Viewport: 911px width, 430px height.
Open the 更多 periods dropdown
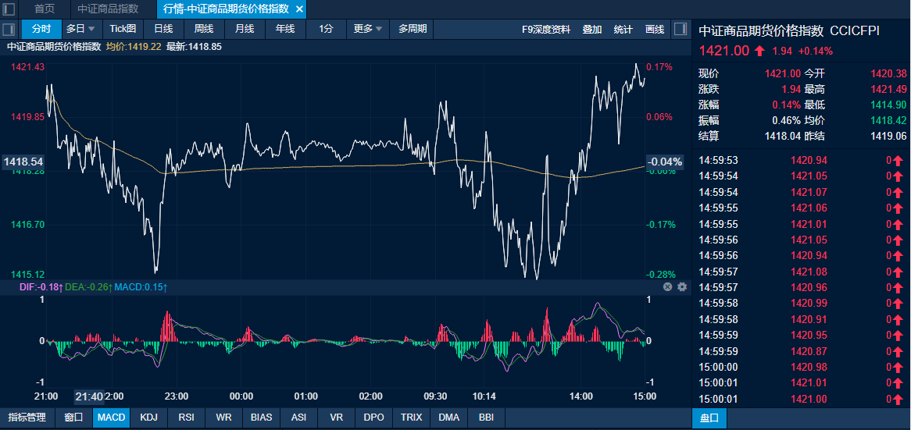point(368,29)
